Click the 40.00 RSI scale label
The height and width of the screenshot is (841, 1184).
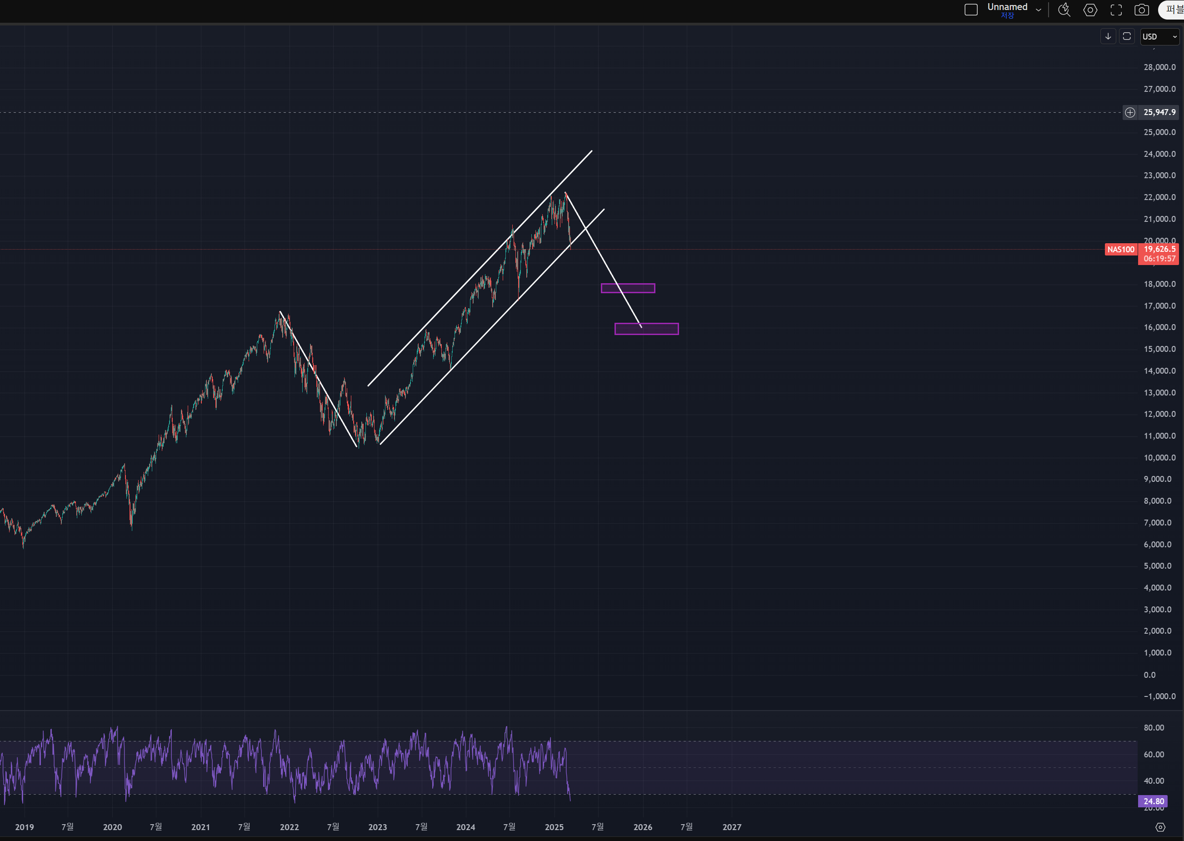click(1154, 781)
